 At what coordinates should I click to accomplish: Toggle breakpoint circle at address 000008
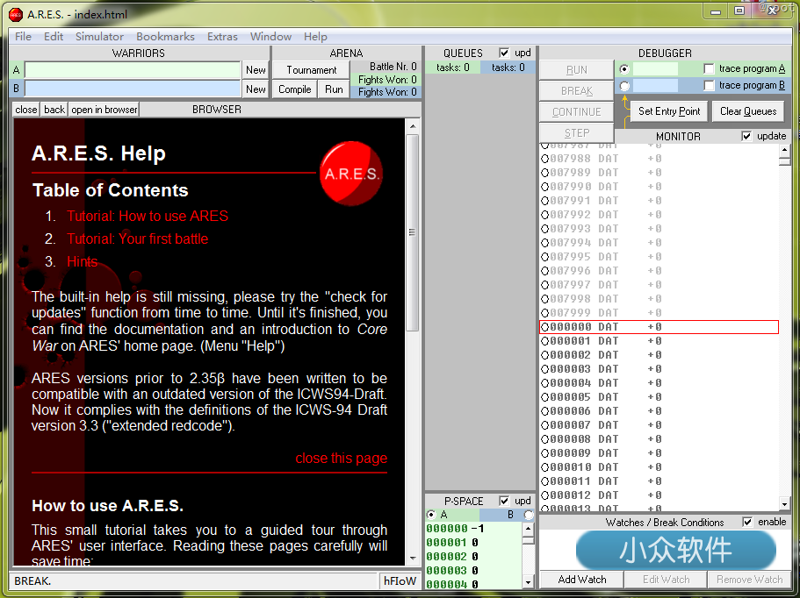point(545,439)
